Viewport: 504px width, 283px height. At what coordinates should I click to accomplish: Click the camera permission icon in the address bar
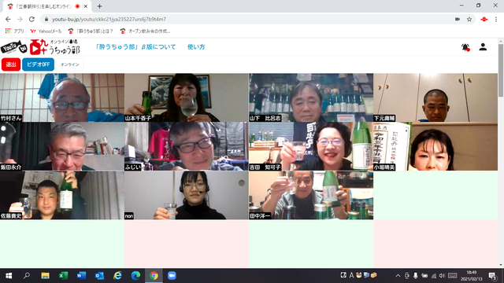tap(458, 19)
